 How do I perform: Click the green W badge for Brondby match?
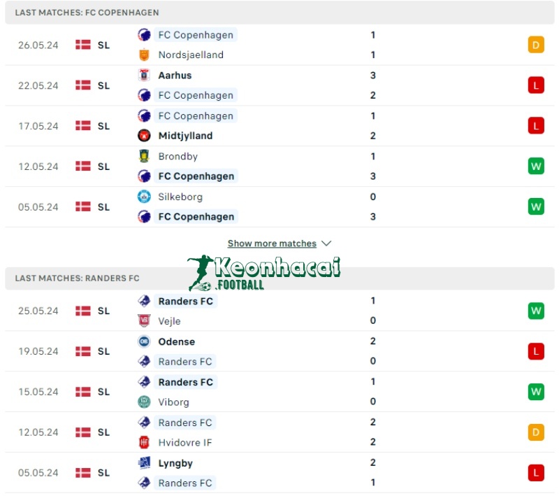(536, 166)
